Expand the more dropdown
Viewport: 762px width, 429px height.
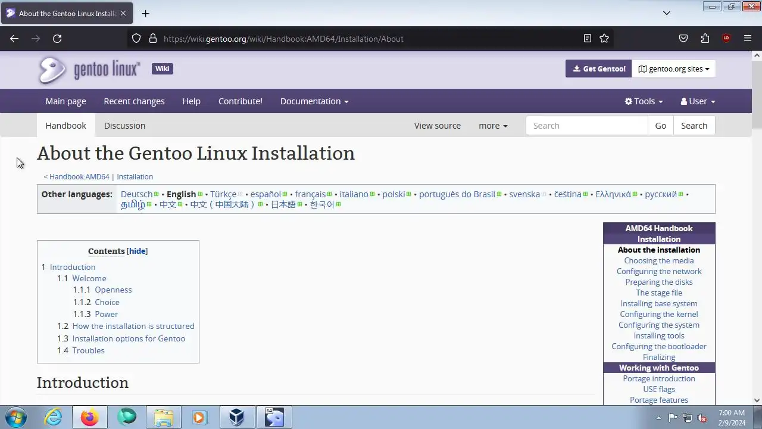coord(493,126)
